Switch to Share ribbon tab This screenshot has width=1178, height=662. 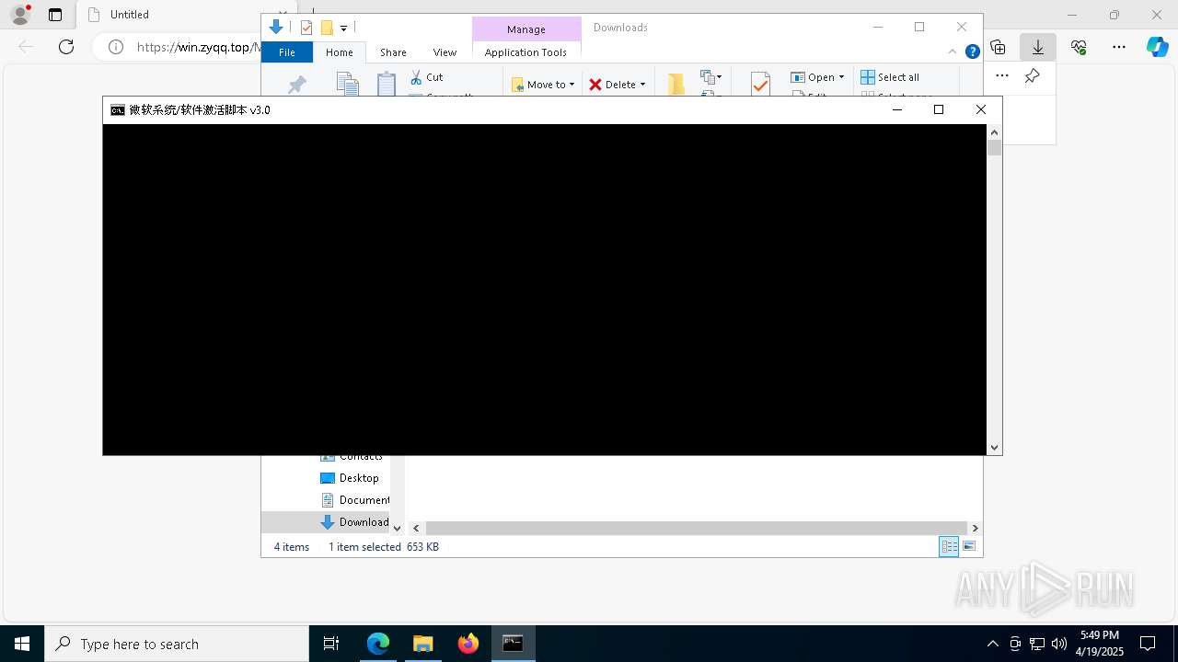393,52
